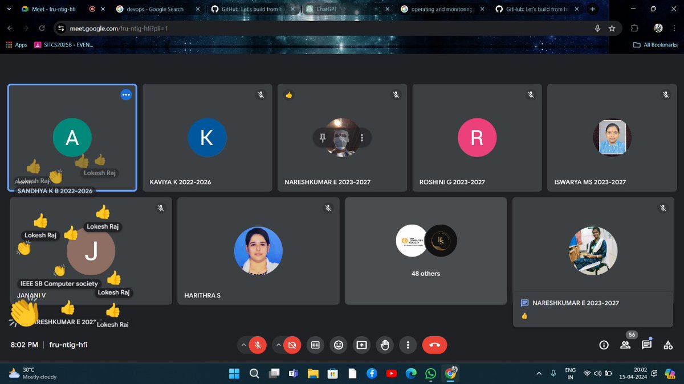Image resolution: width=684 pixels, height=384 pixels.
Task: Click the site information icon in address bar
Action: point(62,28)
